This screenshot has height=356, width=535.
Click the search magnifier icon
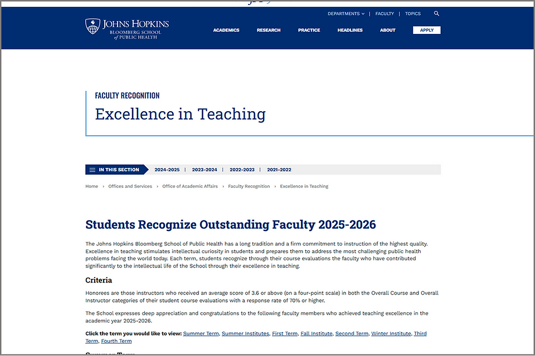436,13
